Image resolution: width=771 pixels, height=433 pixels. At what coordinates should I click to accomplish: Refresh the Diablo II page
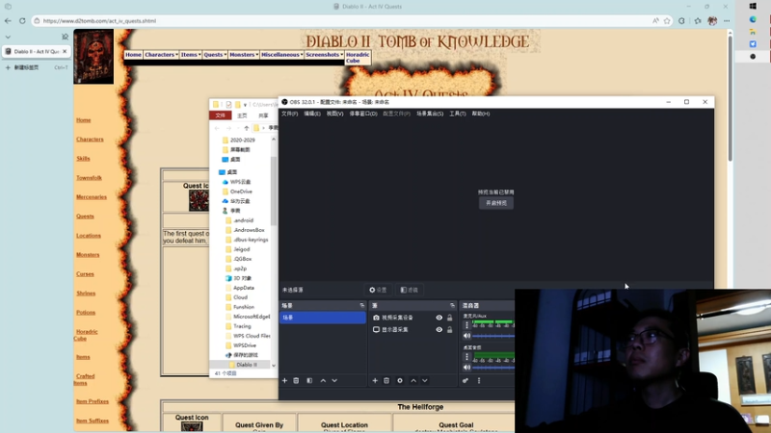[x=22, y=20]
